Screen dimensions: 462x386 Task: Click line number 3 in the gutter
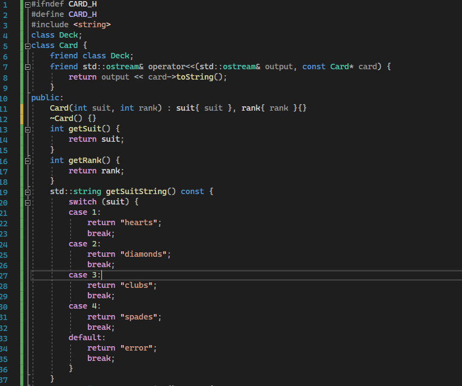point(5,26)
